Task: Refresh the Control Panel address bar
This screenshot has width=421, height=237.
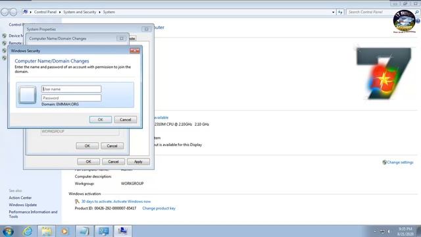Action: (x=340, y=12)
